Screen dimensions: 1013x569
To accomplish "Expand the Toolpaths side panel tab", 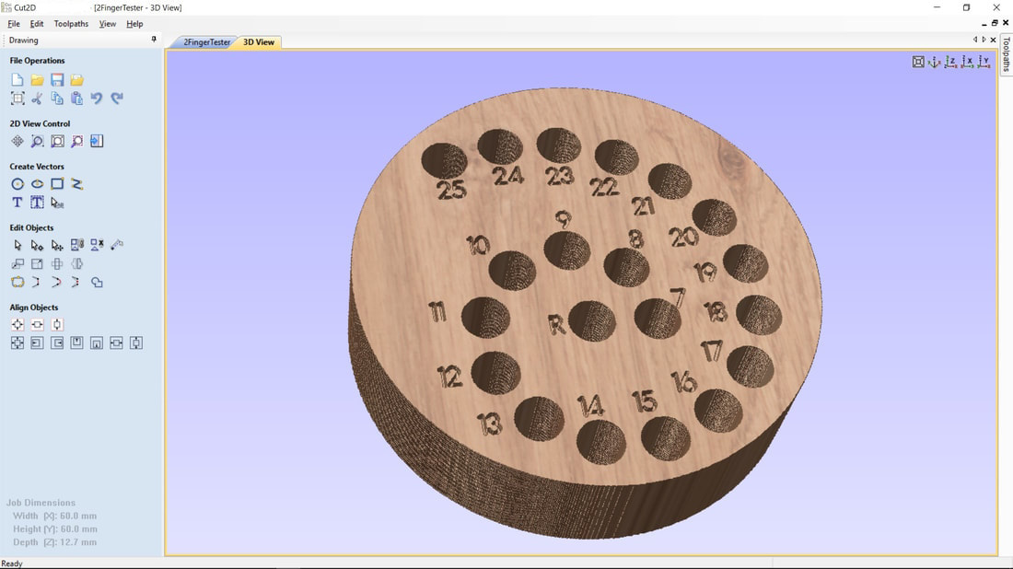I will coord(1006,55).
